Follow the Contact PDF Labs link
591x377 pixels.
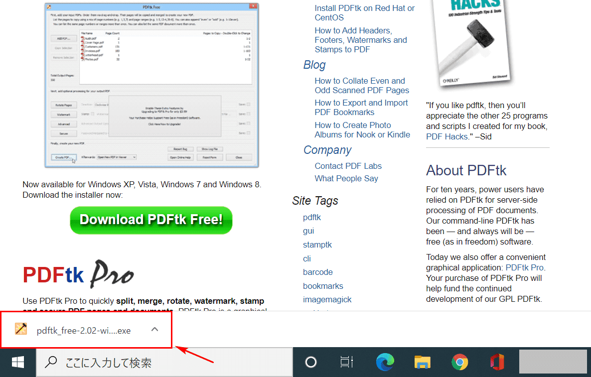point(348,166)
